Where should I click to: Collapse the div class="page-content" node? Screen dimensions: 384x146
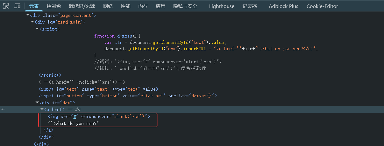click(x=27, y=15)
